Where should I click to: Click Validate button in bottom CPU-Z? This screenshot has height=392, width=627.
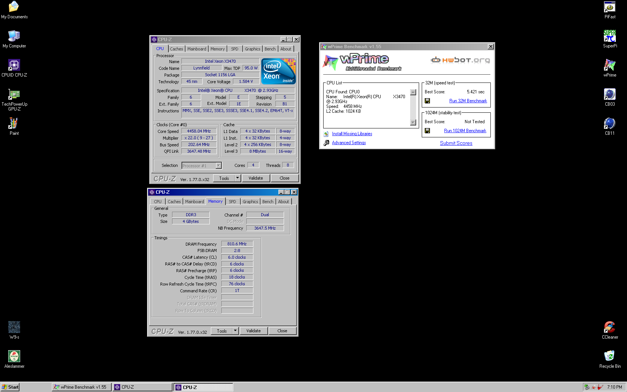[x=253, y=331]
